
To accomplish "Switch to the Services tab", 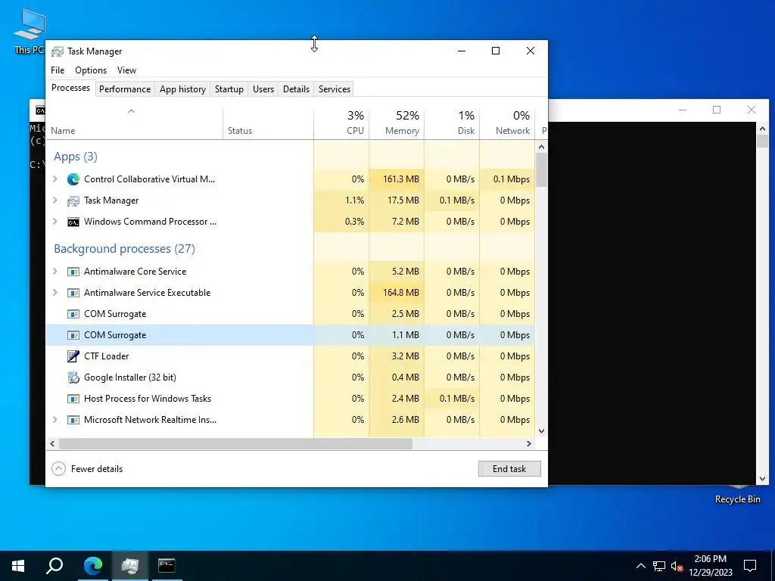I will 334,89.
